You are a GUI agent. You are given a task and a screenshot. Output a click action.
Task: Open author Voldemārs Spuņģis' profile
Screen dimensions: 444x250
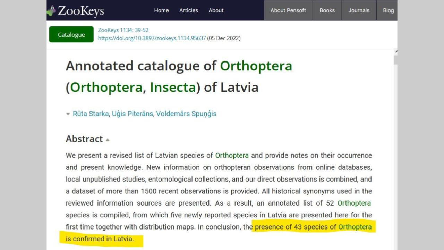[x=186, y=114]
